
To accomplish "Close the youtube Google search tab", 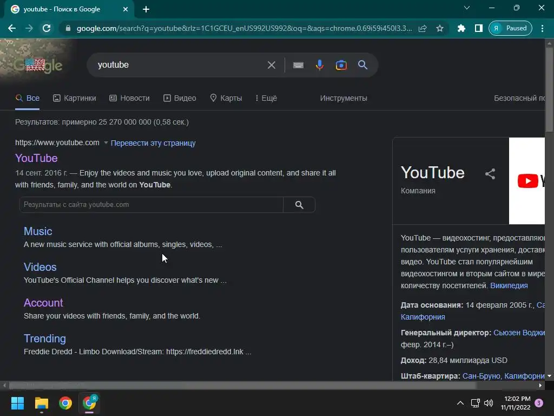I will [126, 9].
